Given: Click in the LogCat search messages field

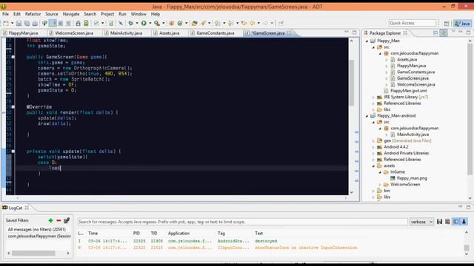Looking at the screenshot, I should point(242,222).
